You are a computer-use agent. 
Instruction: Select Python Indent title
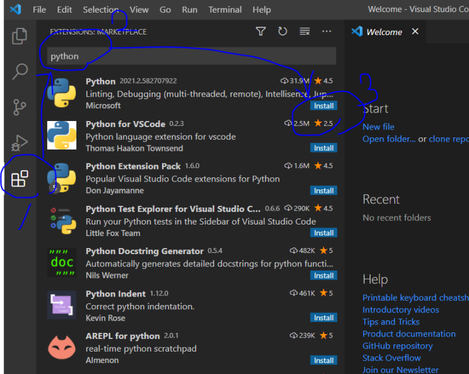coord(115,294)
